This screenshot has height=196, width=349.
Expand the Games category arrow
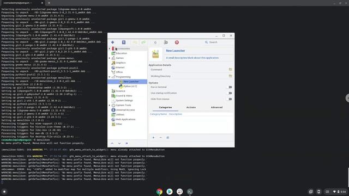[x=110, y=58]
